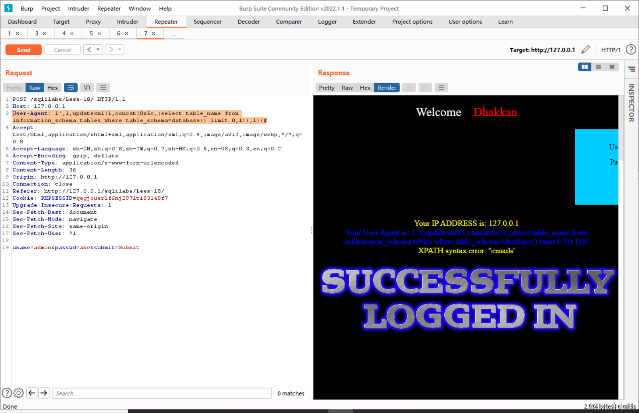Close Repeater tab 3
This screenshot has height=413, width=639.
(x=44, y=33)
